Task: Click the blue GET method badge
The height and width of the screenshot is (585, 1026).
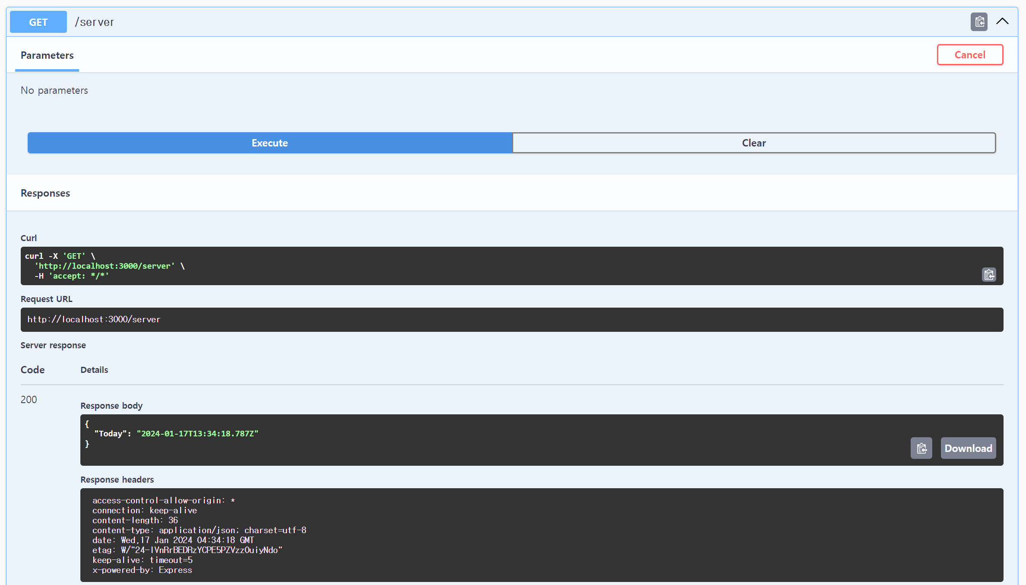Action: (38, 22)
